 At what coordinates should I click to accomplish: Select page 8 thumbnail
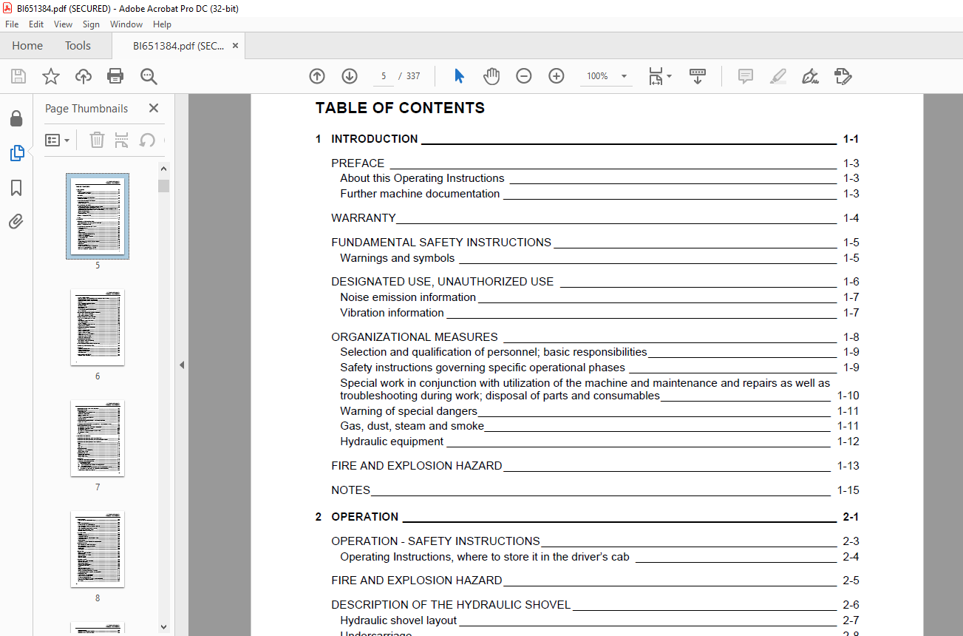tap(98, 549)
